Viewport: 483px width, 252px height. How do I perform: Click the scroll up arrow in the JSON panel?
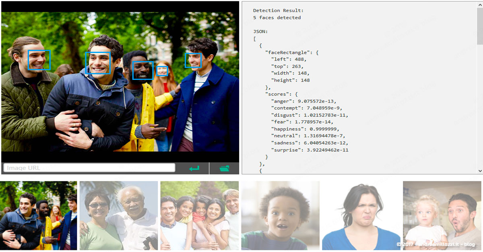coord(479,5)
